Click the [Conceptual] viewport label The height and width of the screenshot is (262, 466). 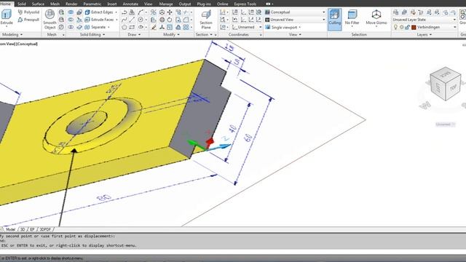pos(27,44)
